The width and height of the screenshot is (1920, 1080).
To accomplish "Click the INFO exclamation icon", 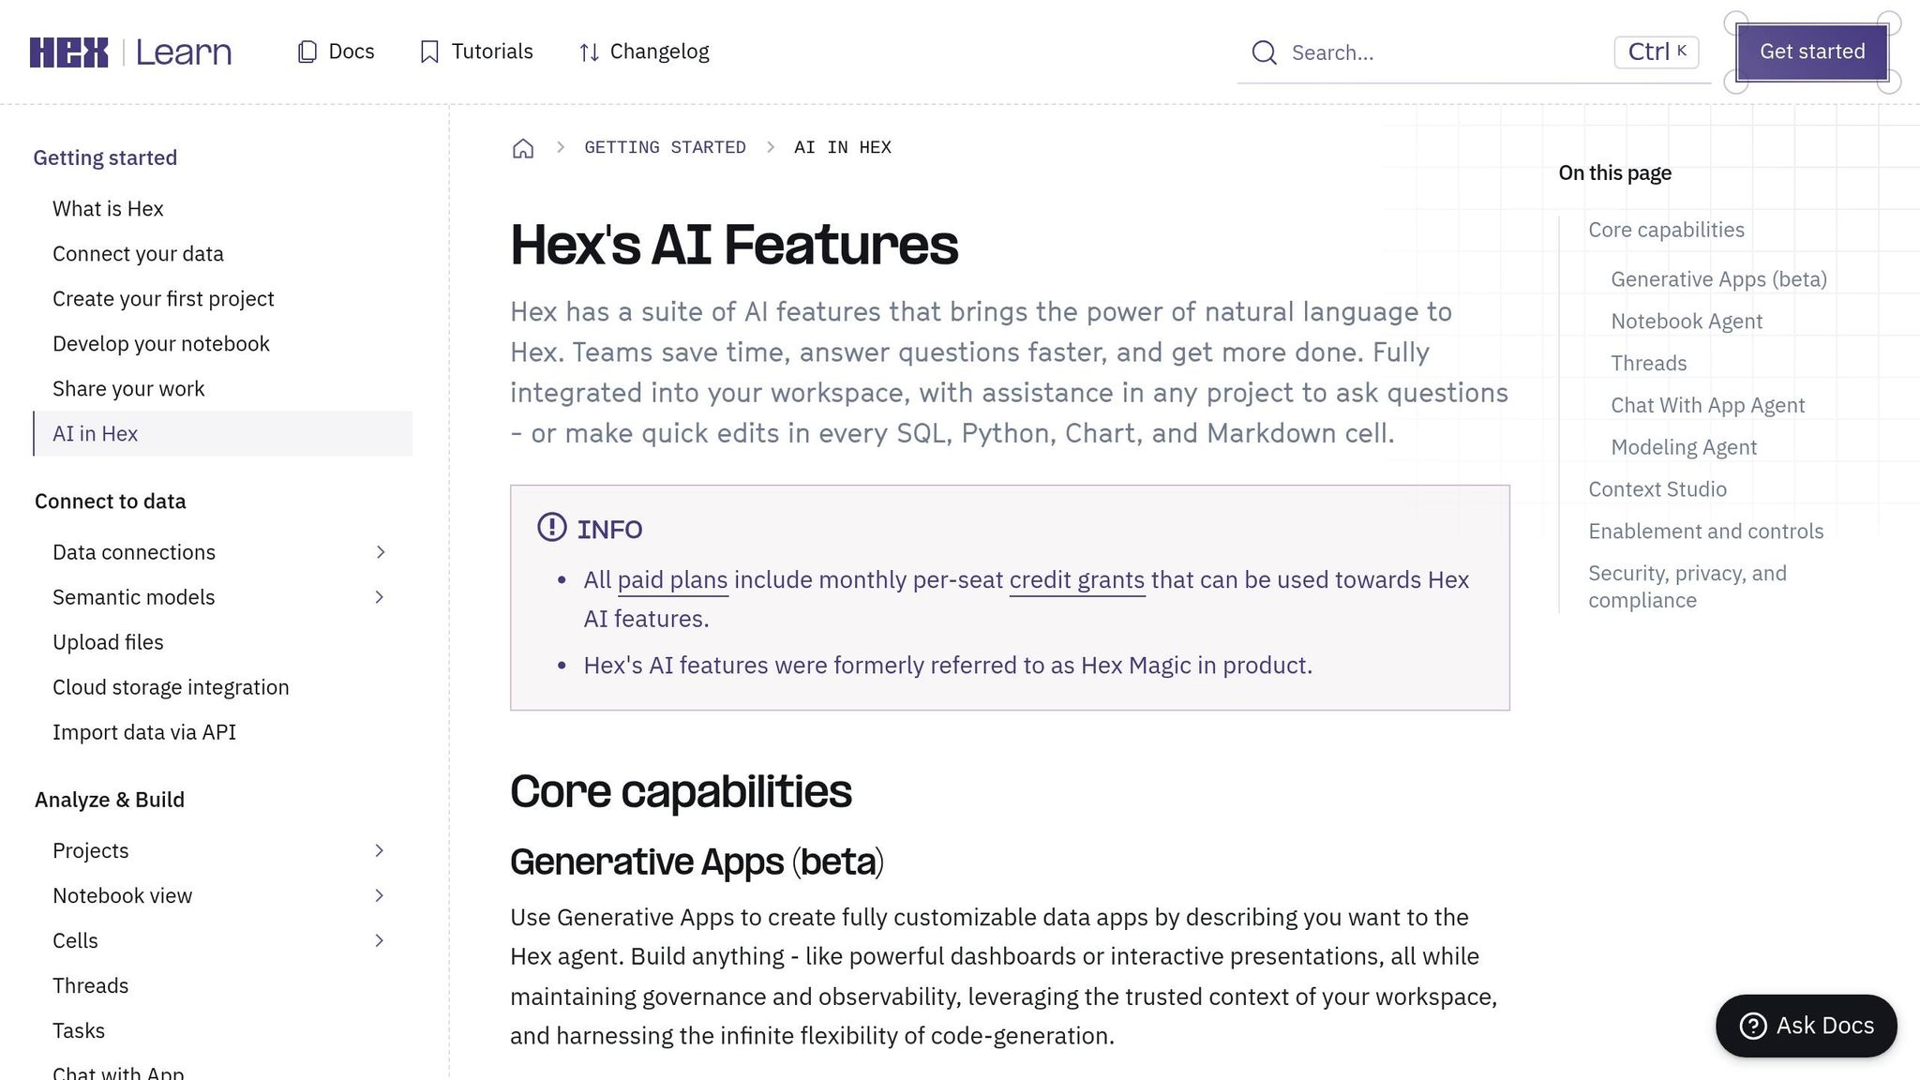I will pyautogui.click(x=551, y=527).
